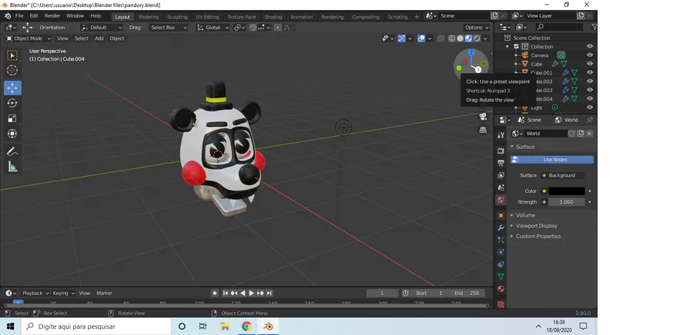Switch to the Shading workspace tab
The height and width of the screenshot is (335, 693).
tap(273, 17)
